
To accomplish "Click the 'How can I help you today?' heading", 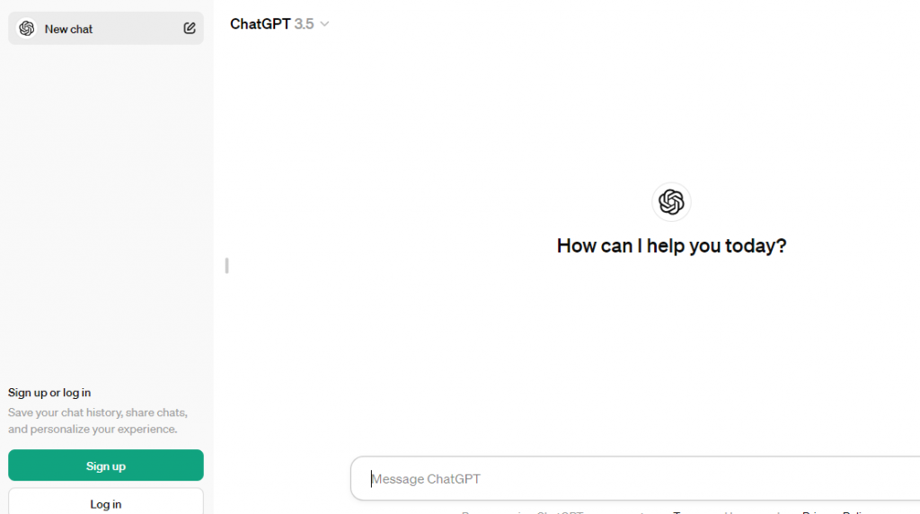I will pyautogui.click(x=671, y=245).
